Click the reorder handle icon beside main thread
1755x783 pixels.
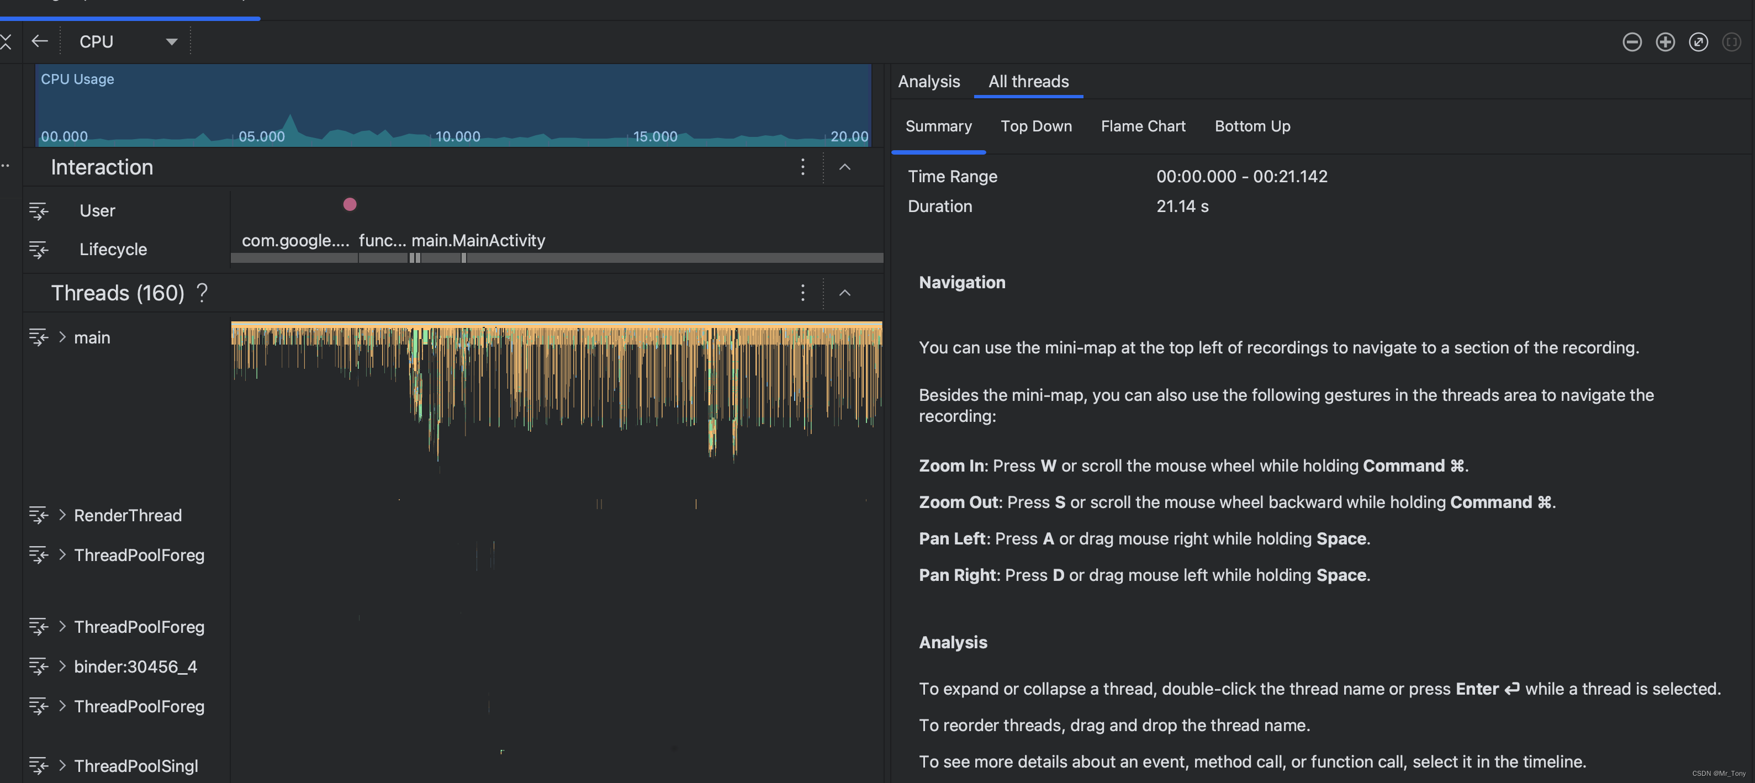pos(38,337)
